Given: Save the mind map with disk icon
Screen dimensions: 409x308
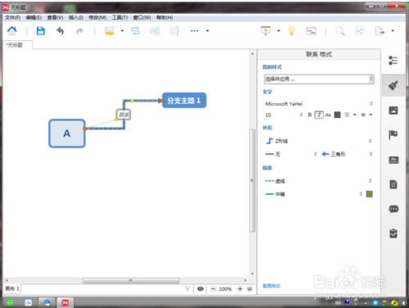Looking at the screenshot, I should click(x=41, y=30).
